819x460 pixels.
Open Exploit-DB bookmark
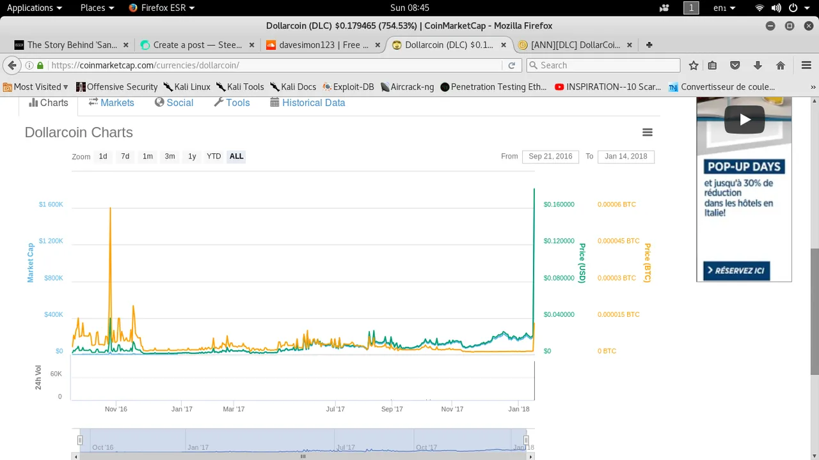click(x=348, y=87)
